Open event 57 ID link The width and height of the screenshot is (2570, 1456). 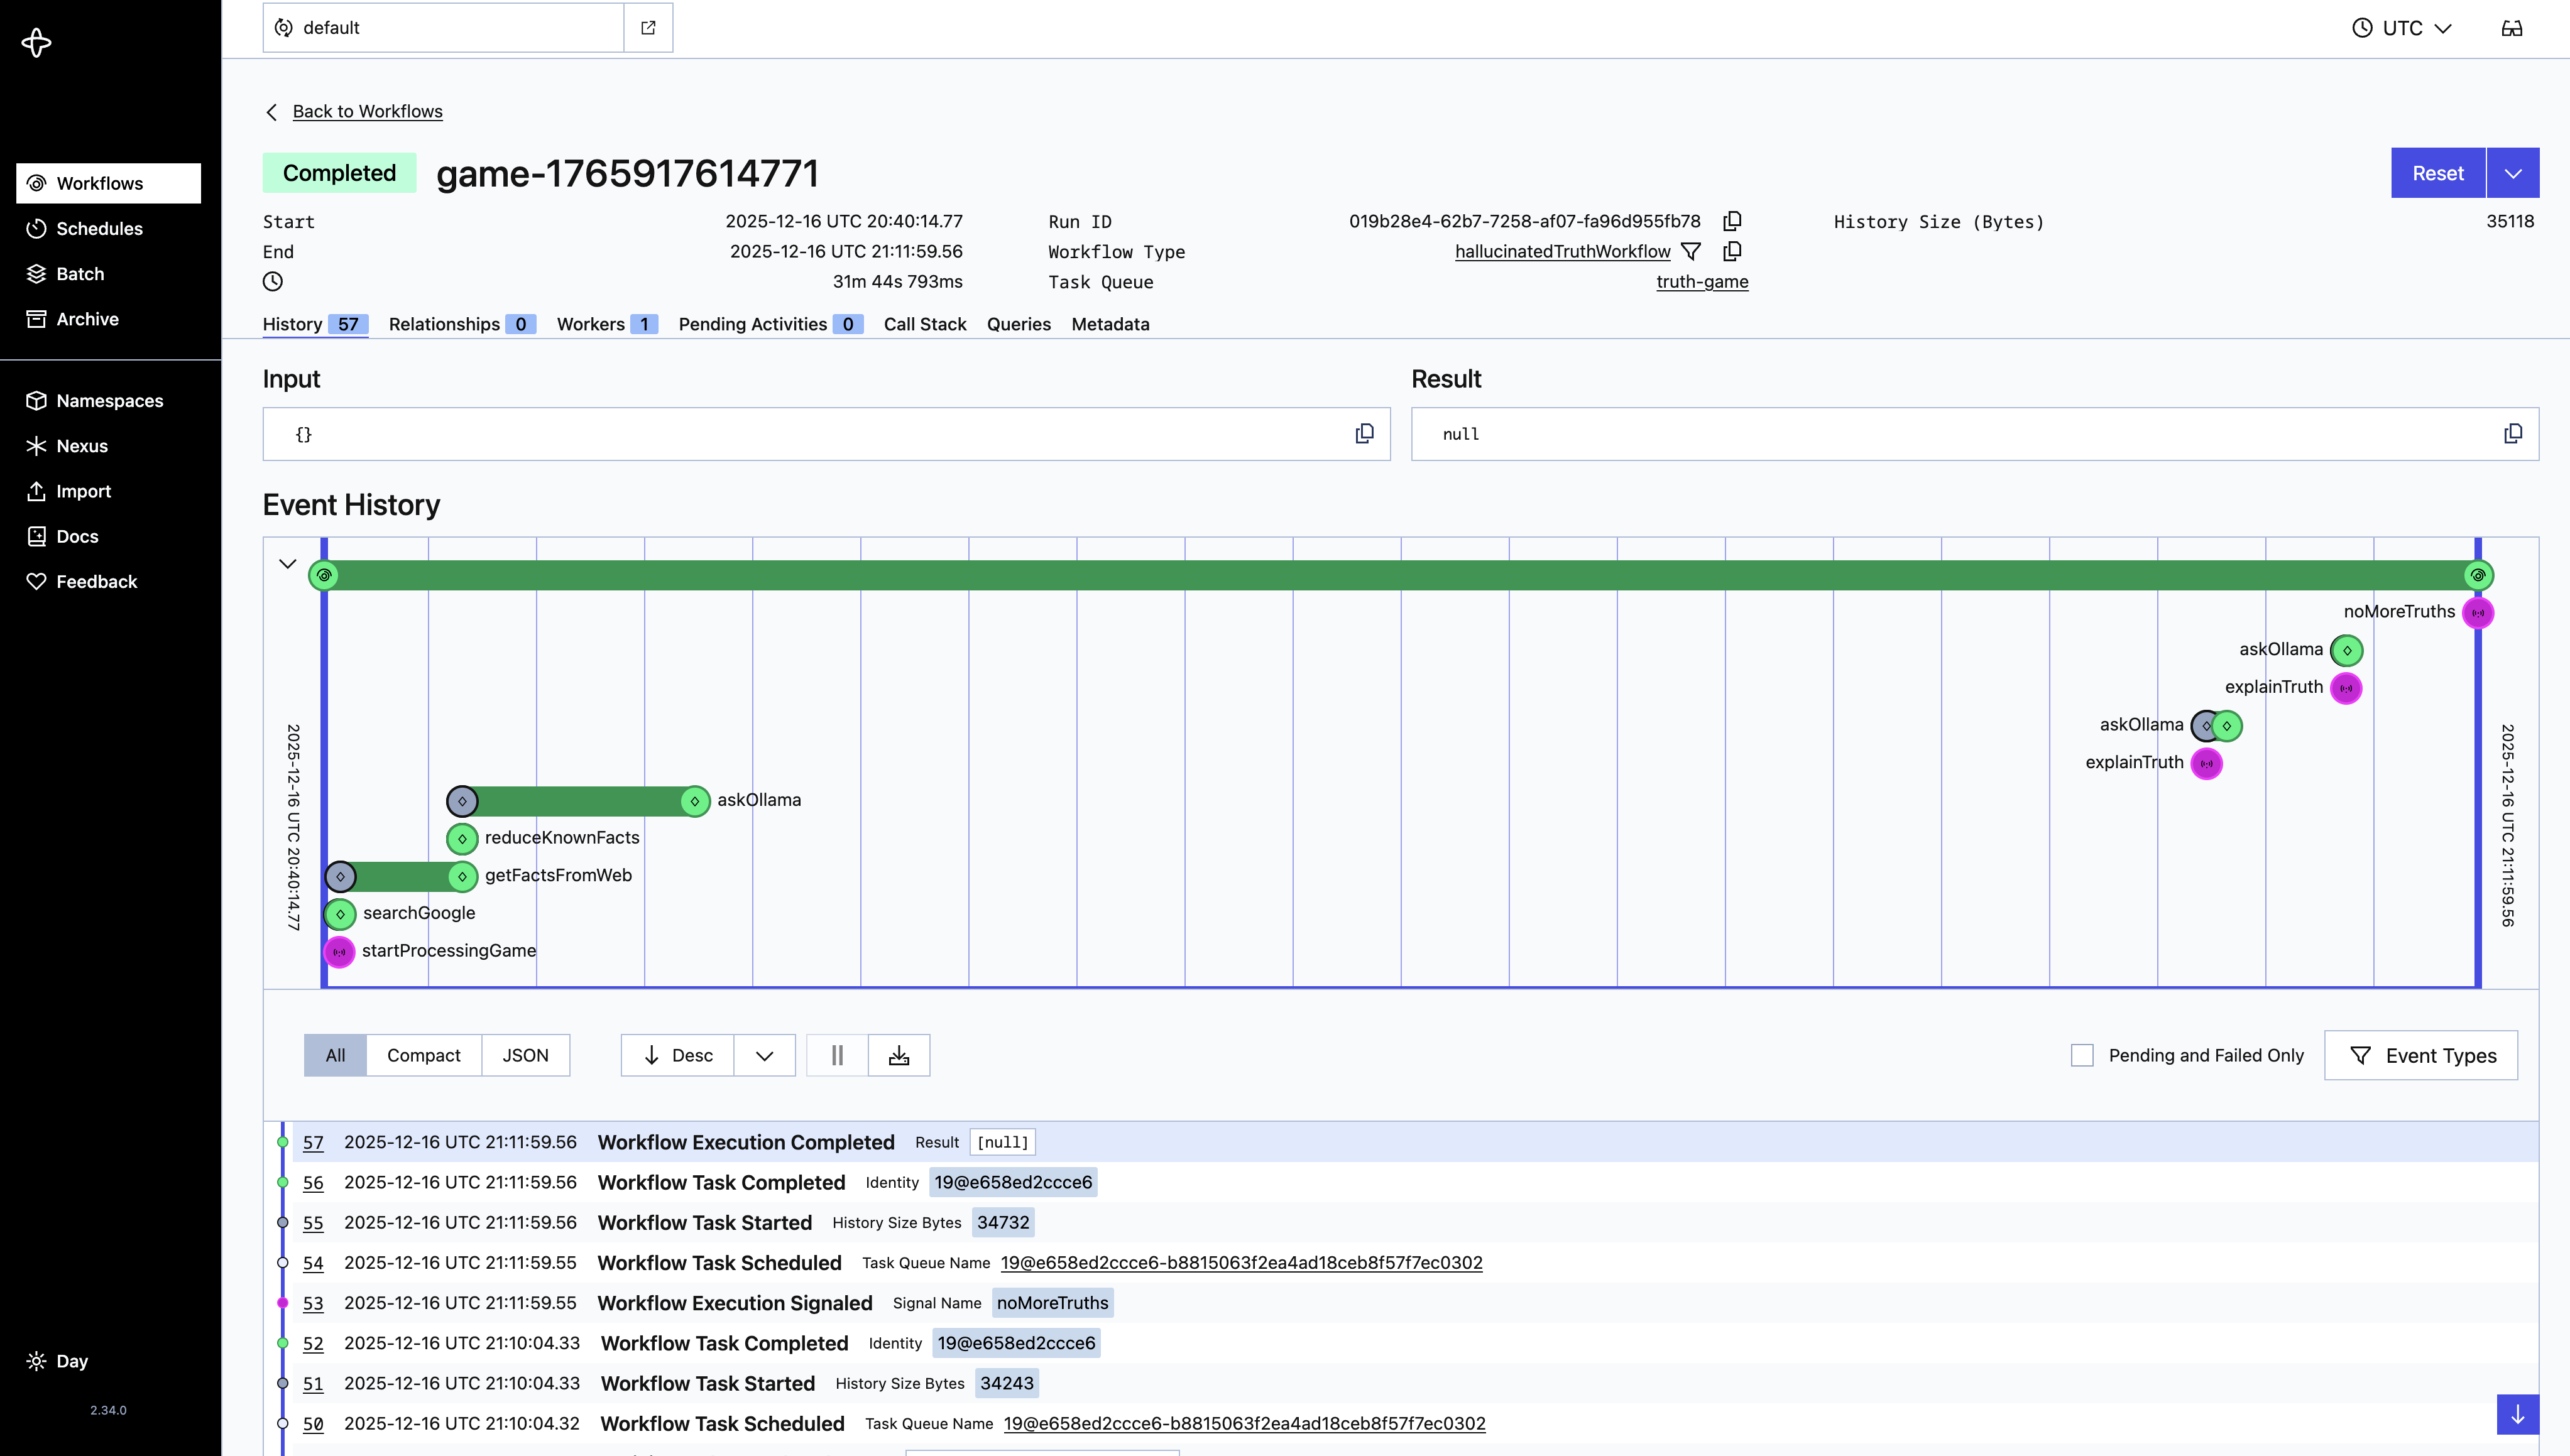point(313,1142)
